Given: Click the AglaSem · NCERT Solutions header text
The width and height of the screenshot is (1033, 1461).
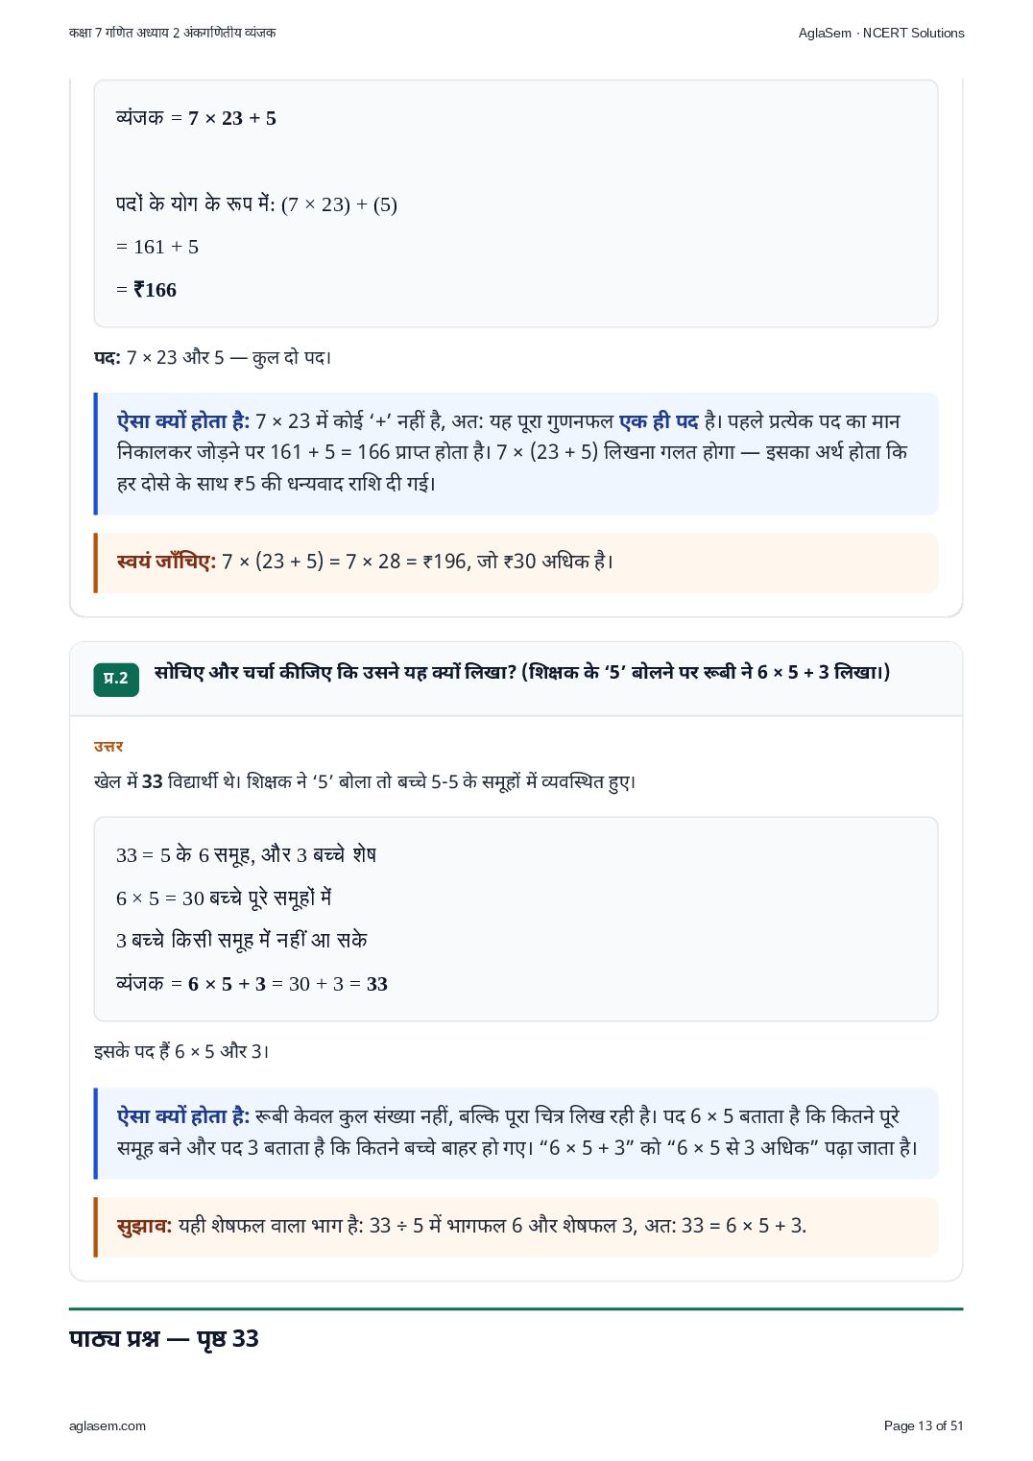Looking at the screenshot, I should coord(881,33).
